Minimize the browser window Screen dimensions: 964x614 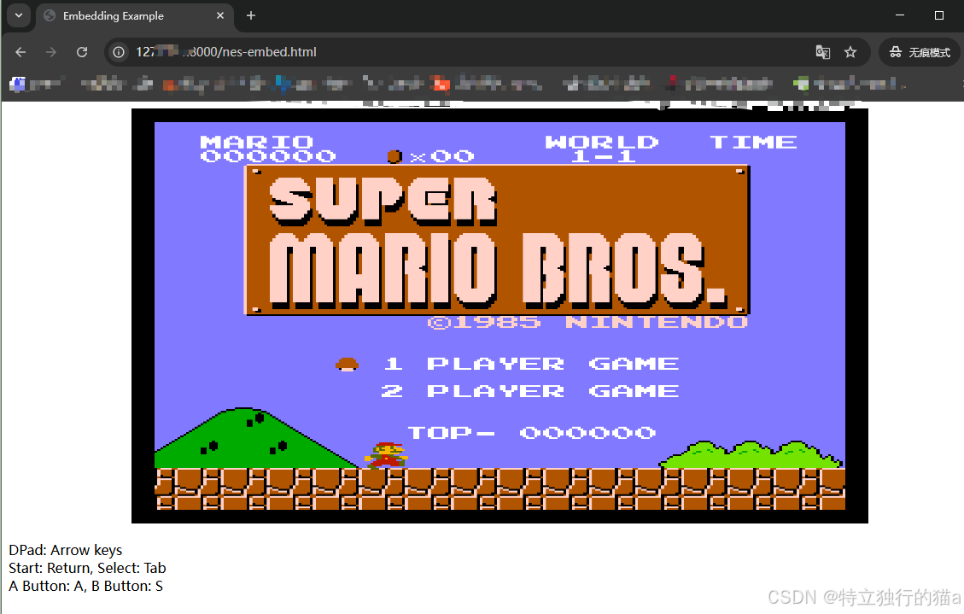(x=900, y=15)
